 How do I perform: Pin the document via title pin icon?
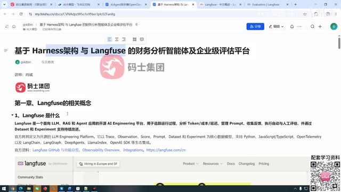point(136,25)
